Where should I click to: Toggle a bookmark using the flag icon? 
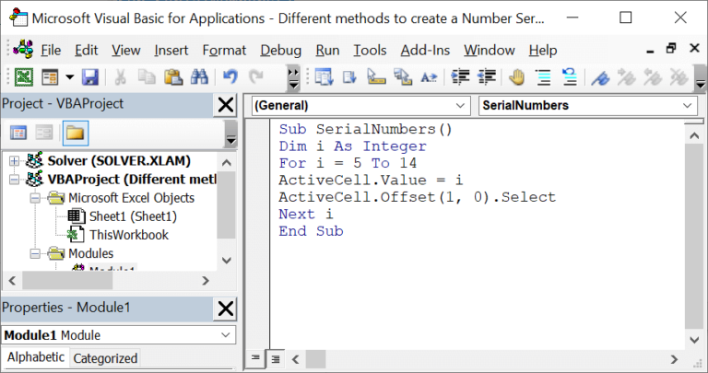[x=600, y=77]
